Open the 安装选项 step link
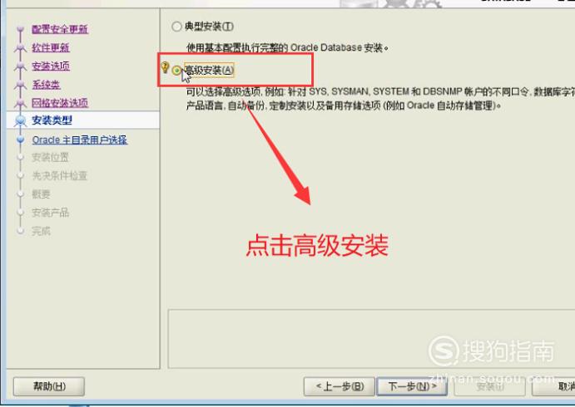The image size is (575, 407). coord(51,66)
